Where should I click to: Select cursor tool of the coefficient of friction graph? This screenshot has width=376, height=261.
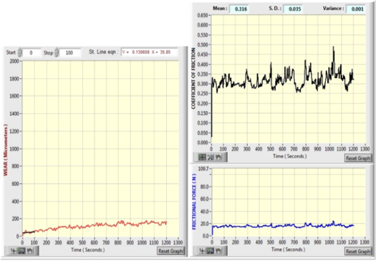click(x=202, y=157)
